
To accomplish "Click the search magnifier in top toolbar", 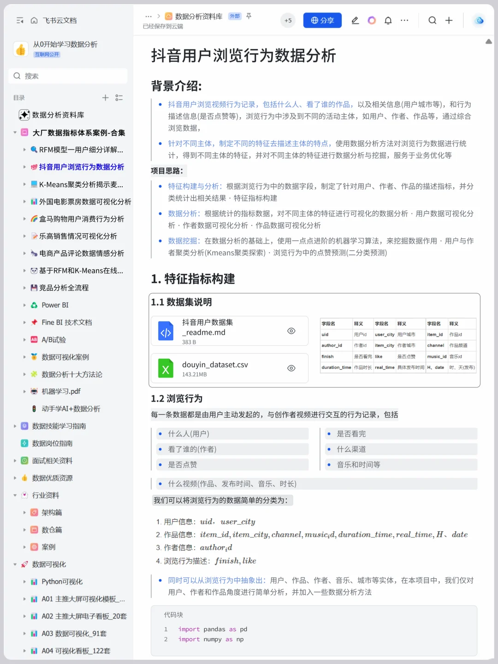I will click(432, 20).
